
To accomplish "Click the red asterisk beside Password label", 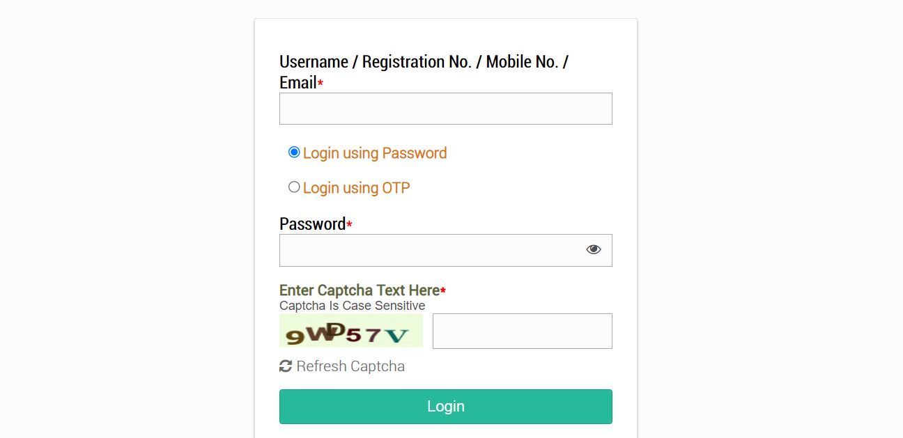I will pyautogui.click(x=350, y=225).
